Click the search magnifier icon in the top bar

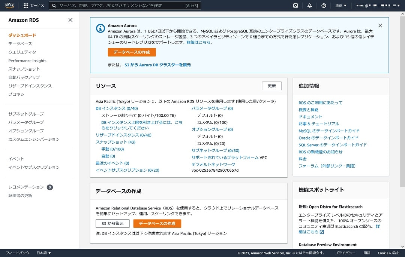(x=54, y=6)
